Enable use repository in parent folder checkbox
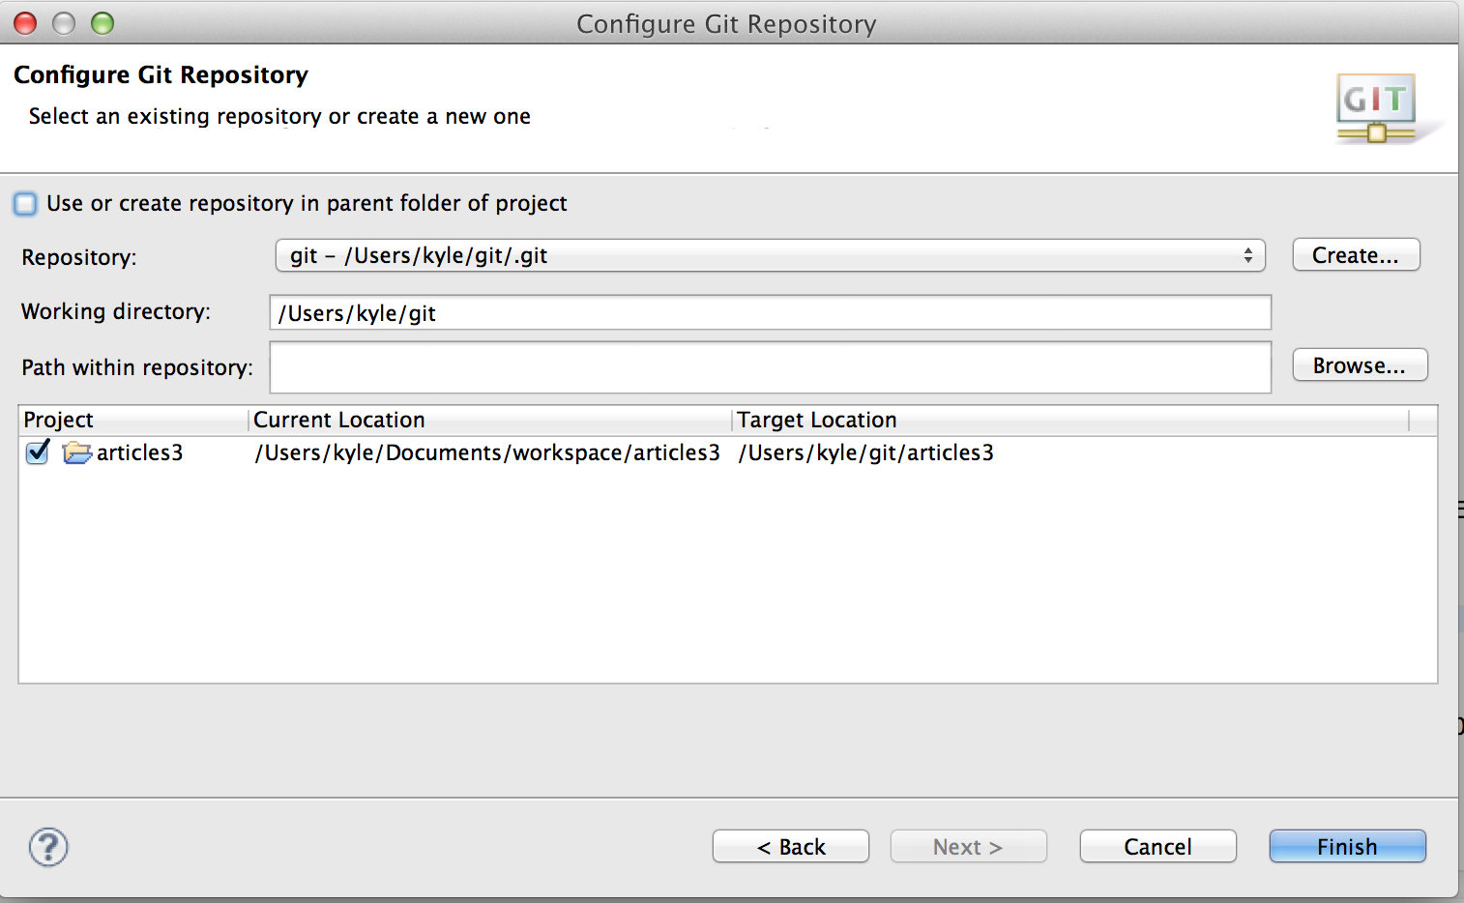Viewport: 1464px width, 903px height. (26, 204)
